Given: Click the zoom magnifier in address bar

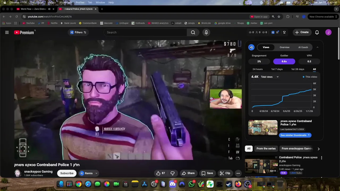Looking at the screenshot, I should [273, 17].
